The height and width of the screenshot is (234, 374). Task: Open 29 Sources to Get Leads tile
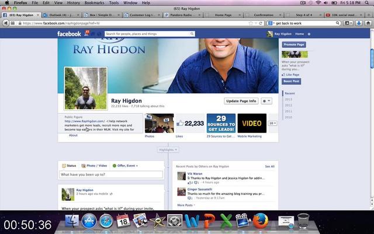(x=221, y=123)
